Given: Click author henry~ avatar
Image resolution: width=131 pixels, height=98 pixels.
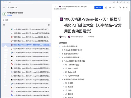Looking at the screenshot, I should (x=60, y=37).
